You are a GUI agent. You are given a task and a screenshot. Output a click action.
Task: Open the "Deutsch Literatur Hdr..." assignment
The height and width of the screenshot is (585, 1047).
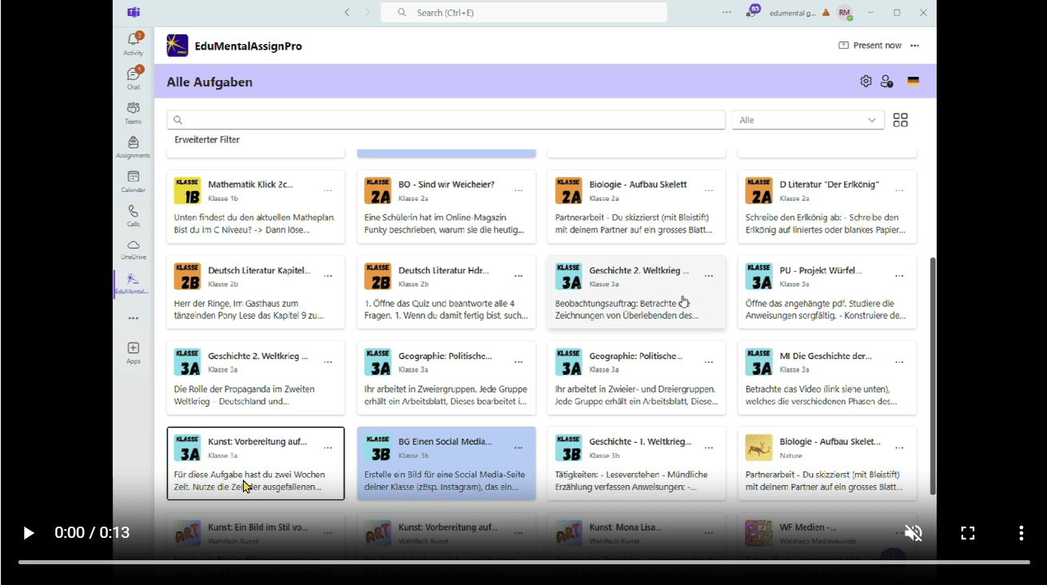pos(446,292)
